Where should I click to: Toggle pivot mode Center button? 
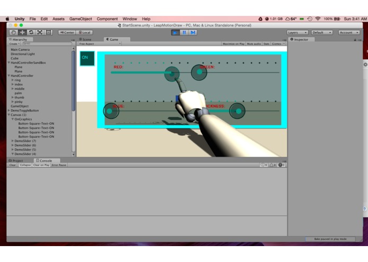click(67, 32)
